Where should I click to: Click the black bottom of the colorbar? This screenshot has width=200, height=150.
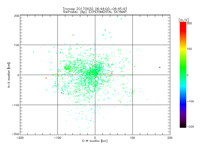(x=183, y=126)
